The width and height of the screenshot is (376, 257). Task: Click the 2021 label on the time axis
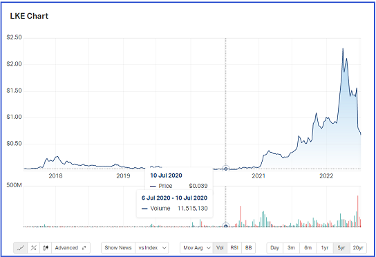(258, 176)
